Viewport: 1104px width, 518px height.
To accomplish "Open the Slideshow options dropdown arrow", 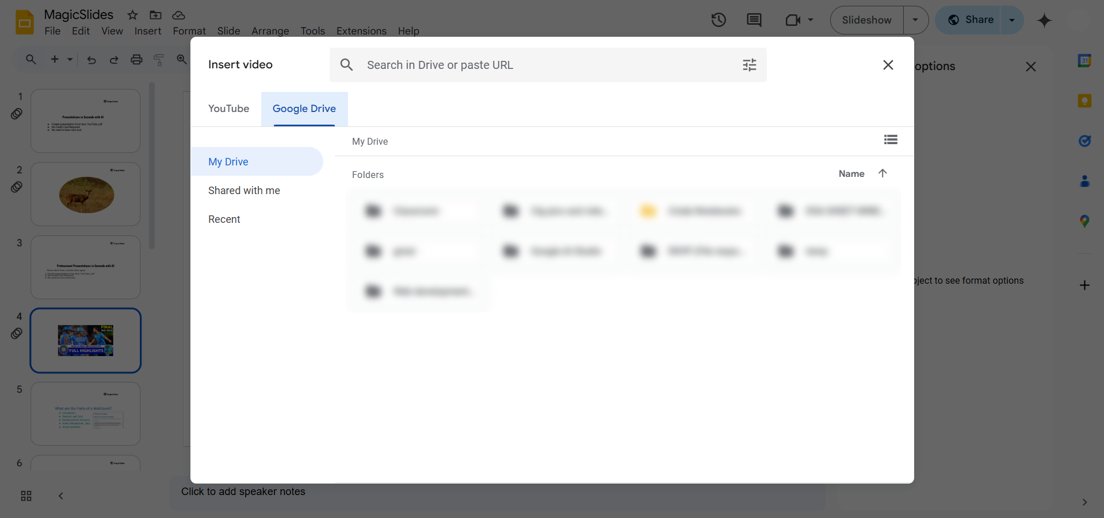I will [x=915, y=20].
